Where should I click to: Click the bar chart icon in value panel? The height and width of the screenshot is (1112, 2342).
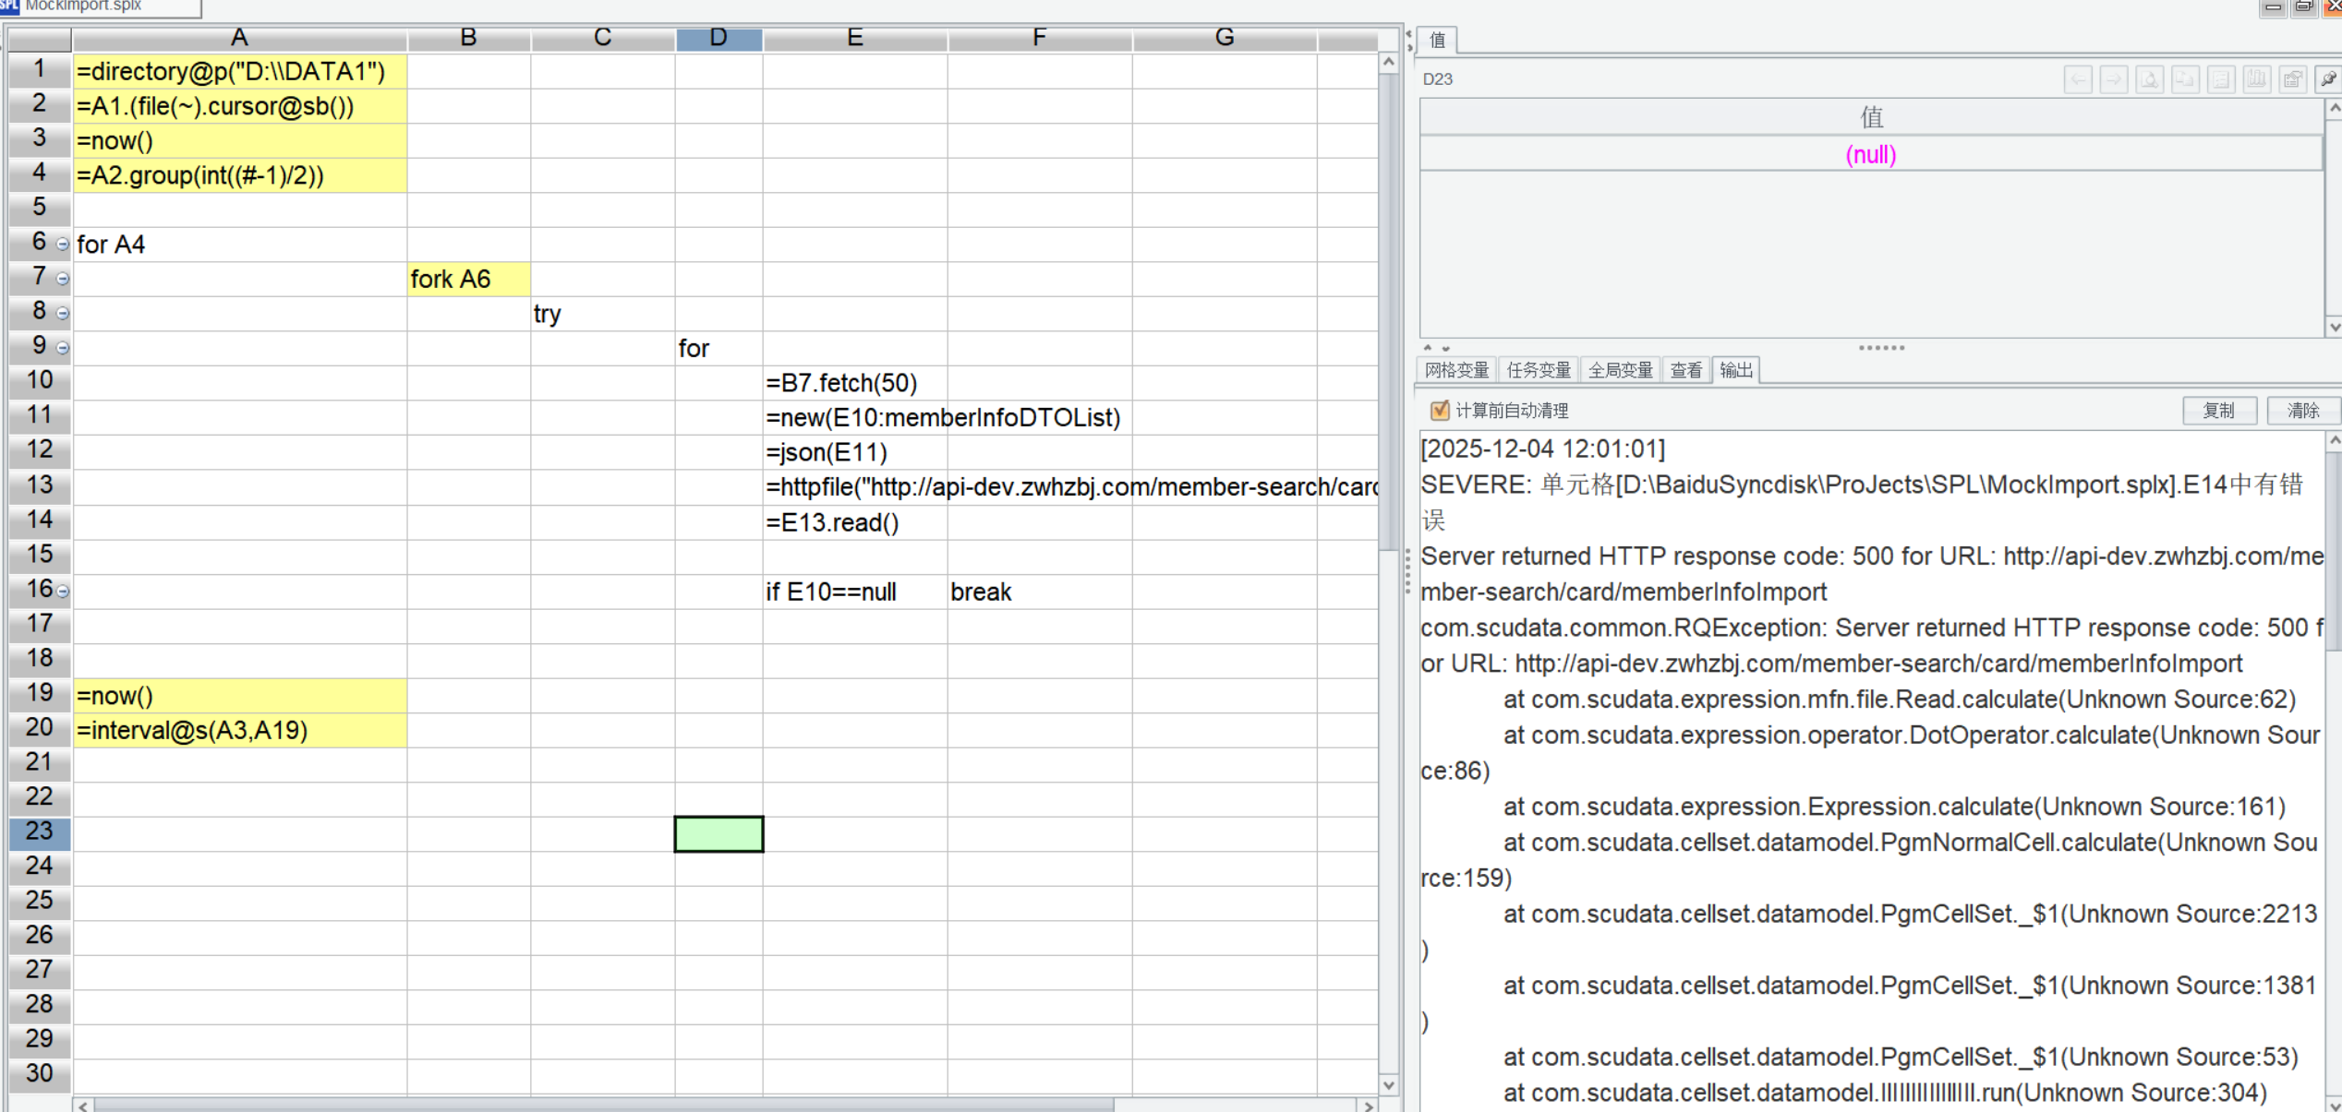tap(2257, 80)
